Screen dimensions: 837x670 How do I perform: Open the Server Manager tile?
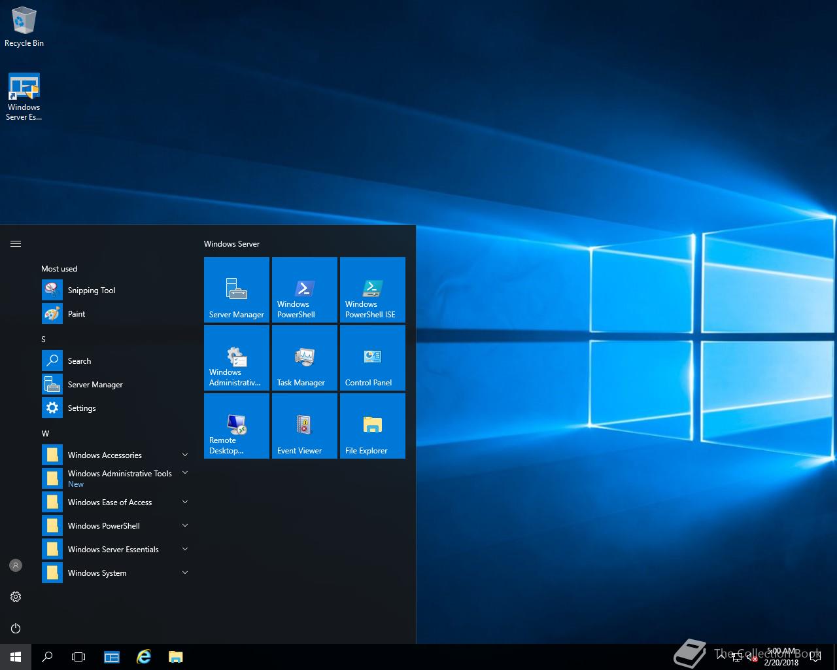click(x=237, y=290)
